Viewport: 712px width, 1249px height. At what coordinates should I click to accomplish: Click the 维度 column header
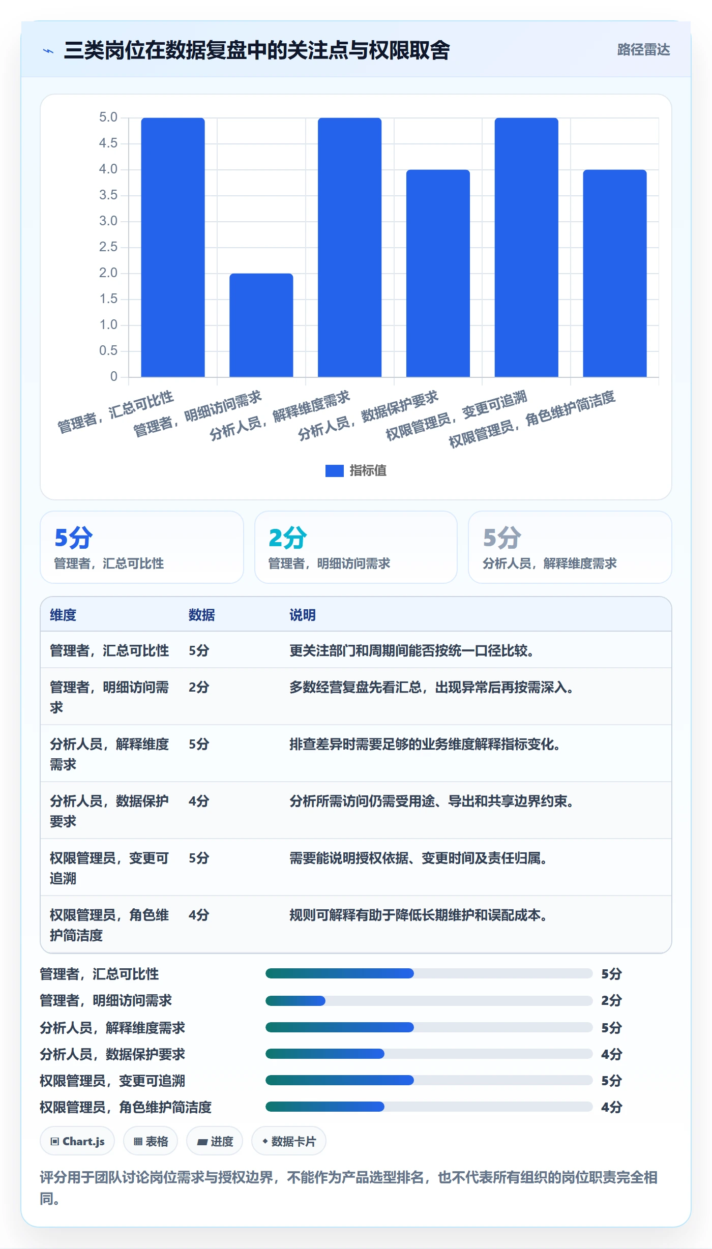coord(63,615)
